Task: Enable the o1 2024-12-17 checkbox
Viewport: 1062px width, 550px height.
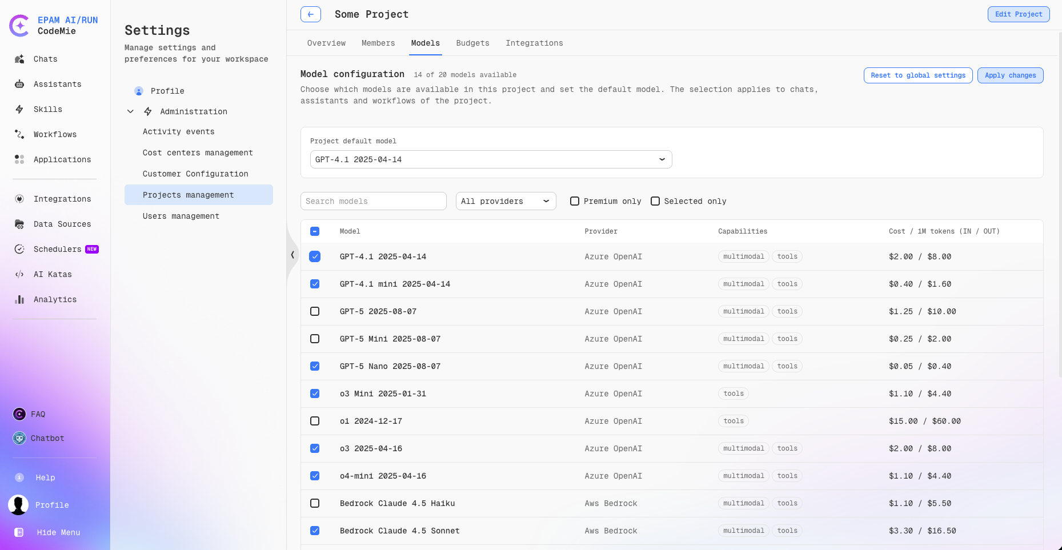Action: (315, 421)
